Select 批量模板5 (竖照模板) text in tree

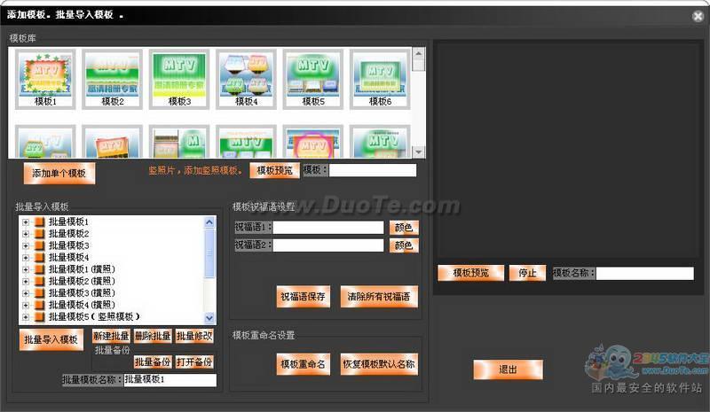[x=94, y=316]
